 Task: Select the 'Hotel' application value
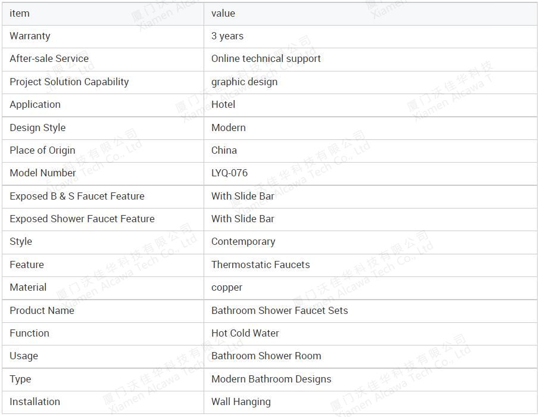pyautogui.click(x=223, y=104)
